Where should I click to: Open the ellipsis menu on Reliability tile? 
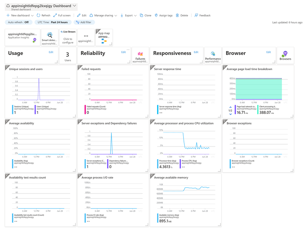(128, 50)
